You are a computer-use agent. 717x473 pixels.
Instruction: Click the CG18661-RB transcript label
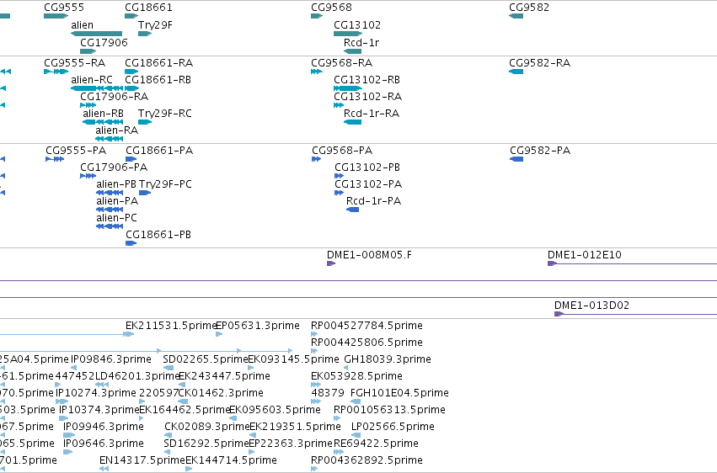tap(158, 79)
